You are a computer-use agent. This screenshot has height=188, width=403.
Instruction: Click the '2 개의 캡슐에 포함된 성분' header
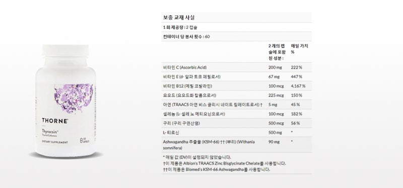[x=277, y=52]
